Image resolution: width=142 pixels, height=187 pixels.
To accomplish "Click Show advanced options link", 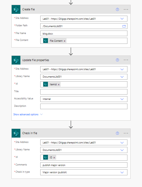I will 26,114.
